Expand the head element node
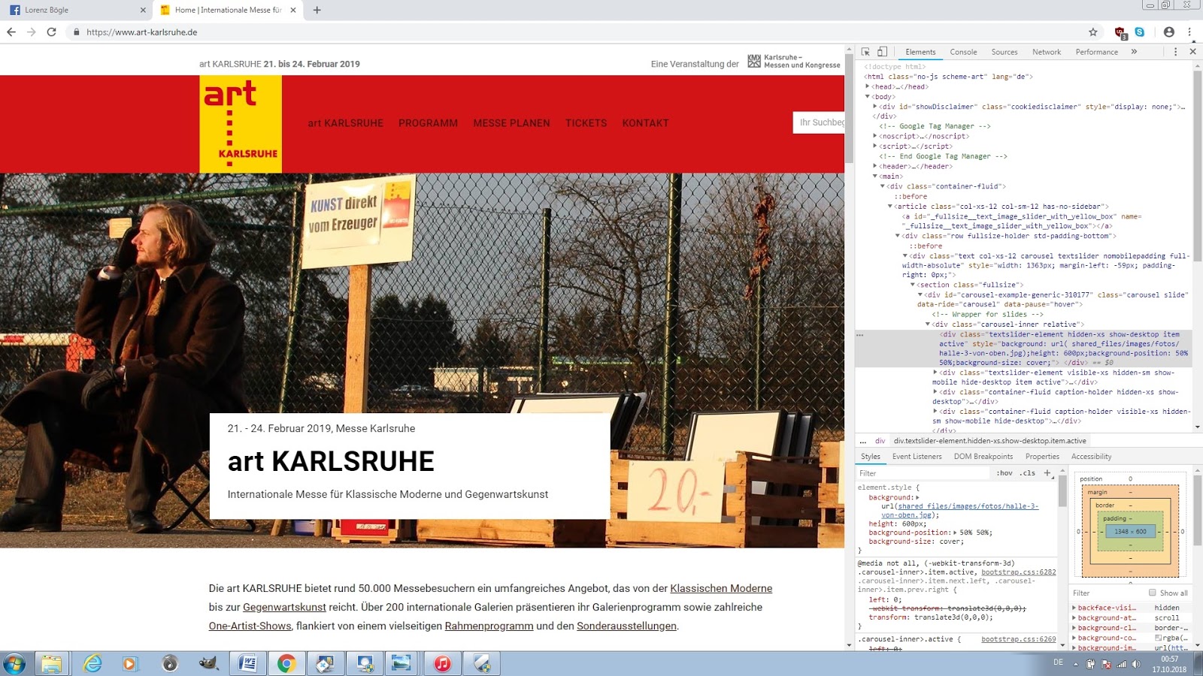Viewport: 1203px width, 676px height. [868, 86]
